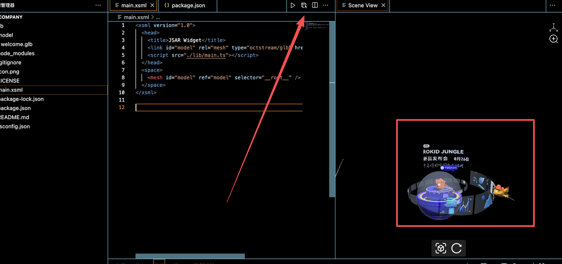Click the 3D cube focus icon
Screen dimensions: 562x264
pos(441,249)
